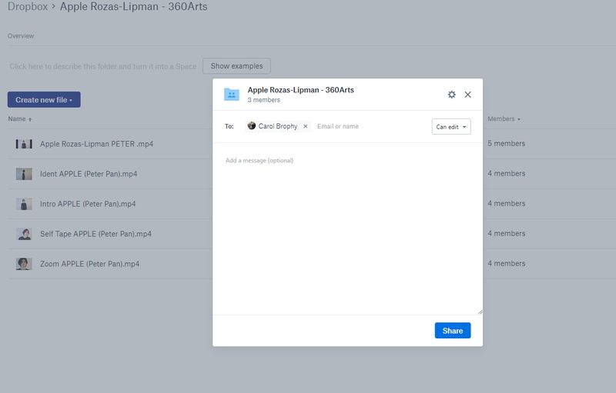Expand the Create new file dropdown
The width and height of the screenshot is (616, 393).
(44, 100)
